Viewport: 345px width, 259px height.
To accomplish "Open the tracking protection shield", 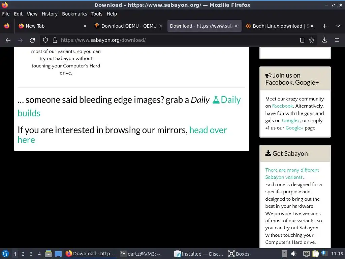I will pos(45,40).
